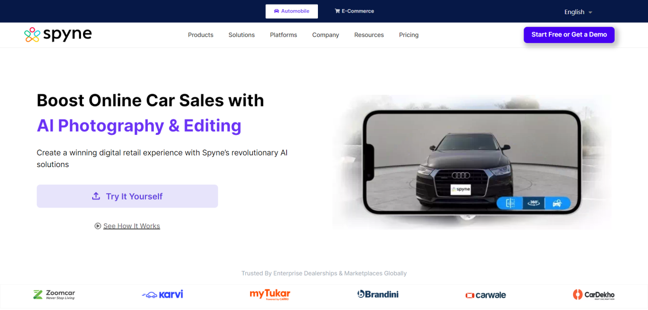Open the Resources menu
This screenshot has width=648, height=310.
(369, 35)
